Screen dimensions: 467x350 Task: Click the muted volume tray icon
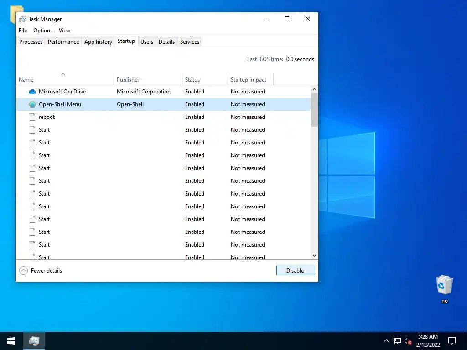408,341
